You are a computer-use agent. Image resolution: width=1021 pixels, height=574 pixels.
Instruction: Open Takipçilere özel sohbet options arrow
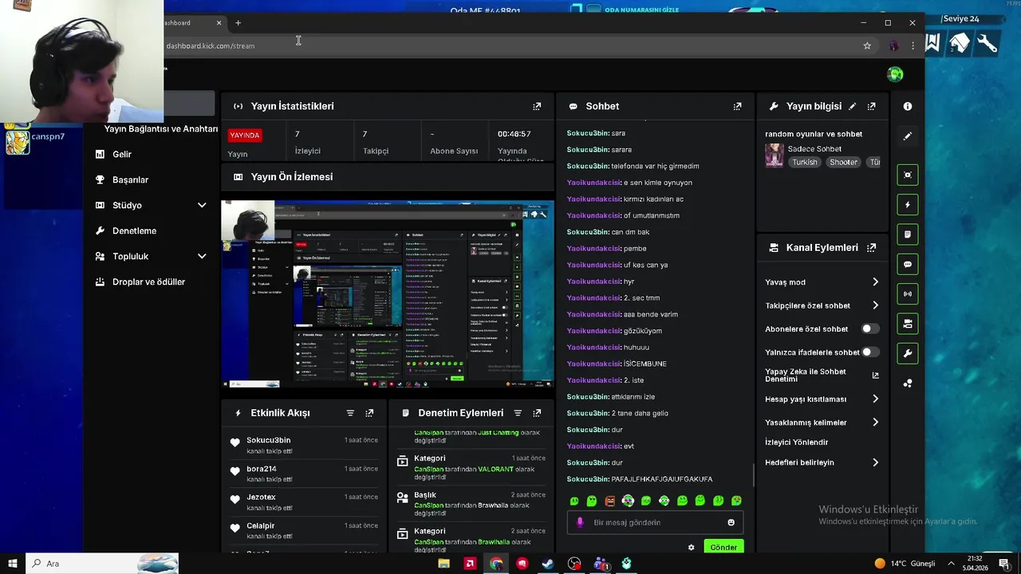[x=875, y=305]
